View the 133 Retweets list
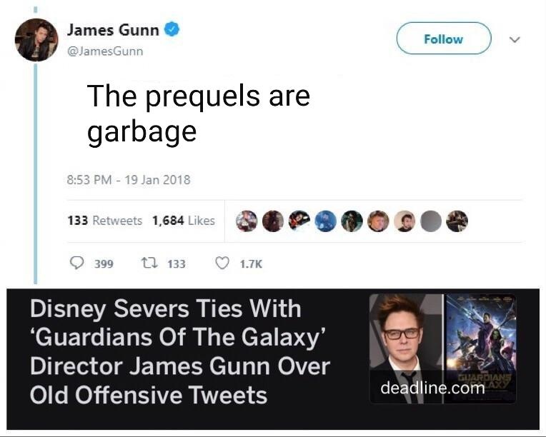The width and height of the screenshot is (546, 437). (105, 221)
